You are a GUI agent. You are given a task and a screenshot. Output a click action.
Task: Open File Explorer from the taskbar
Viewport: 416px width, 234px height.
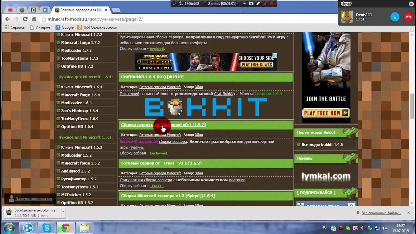[x=85, y=228]
